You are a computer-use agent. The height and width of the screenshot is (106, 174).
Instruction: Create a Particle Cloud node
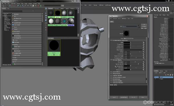point(27,47)
